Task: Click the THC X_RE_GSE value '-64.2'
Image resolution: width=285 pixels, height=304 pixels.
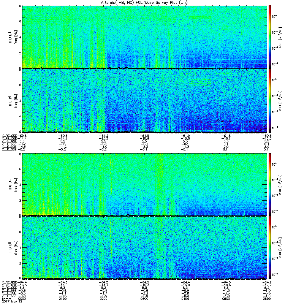Action: (x=267, y=282)
